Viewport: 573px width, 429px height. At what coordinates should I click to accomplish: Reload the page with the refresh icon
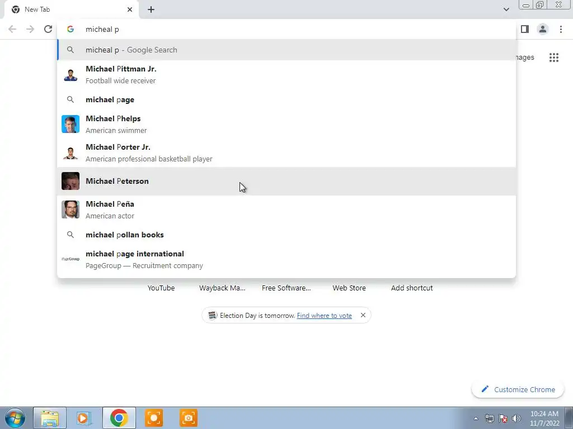tap(48, 29)
